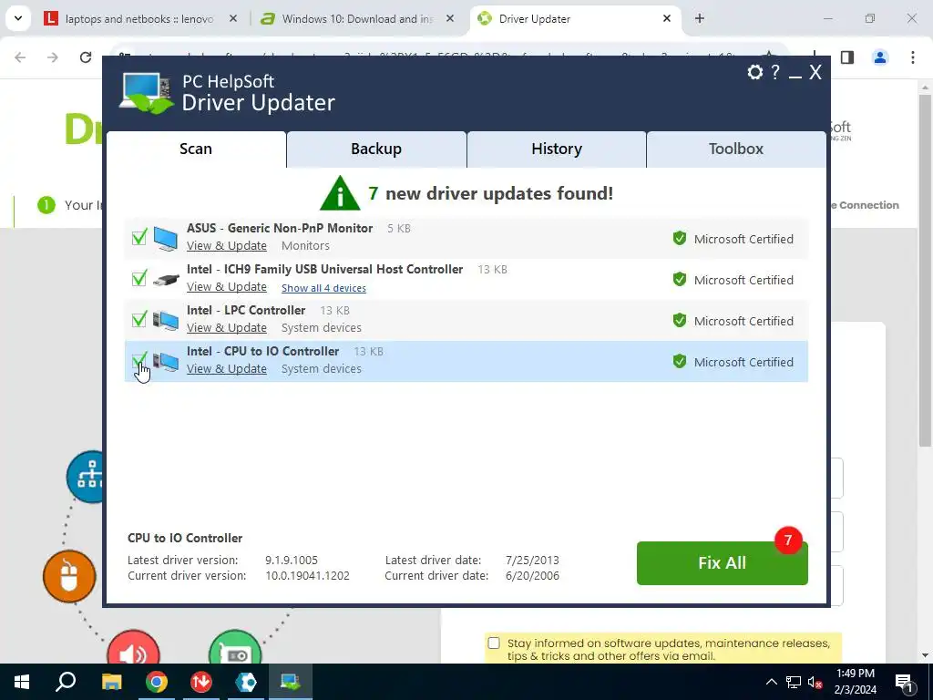Click the green shield on ICH9 USB row
The height and width of the screenshot is (700, 933).
680,279
